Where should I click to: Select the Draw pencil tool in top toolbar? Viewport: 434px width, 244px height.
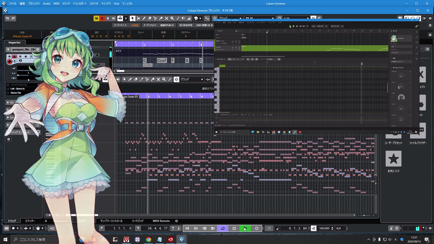144,19
